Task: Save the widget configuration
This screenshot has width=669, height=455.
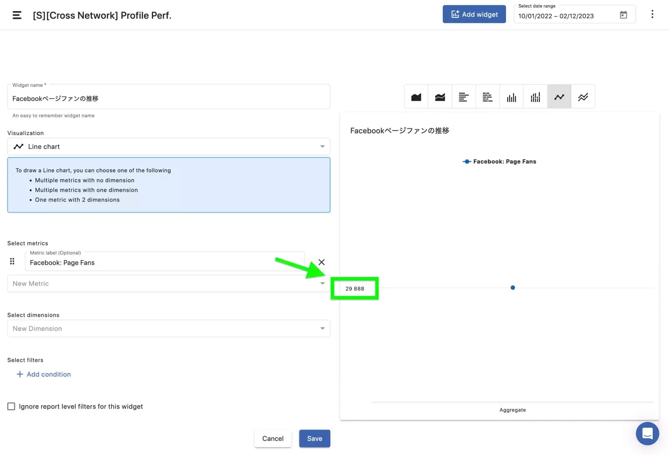Action: (x=314, y=439)
